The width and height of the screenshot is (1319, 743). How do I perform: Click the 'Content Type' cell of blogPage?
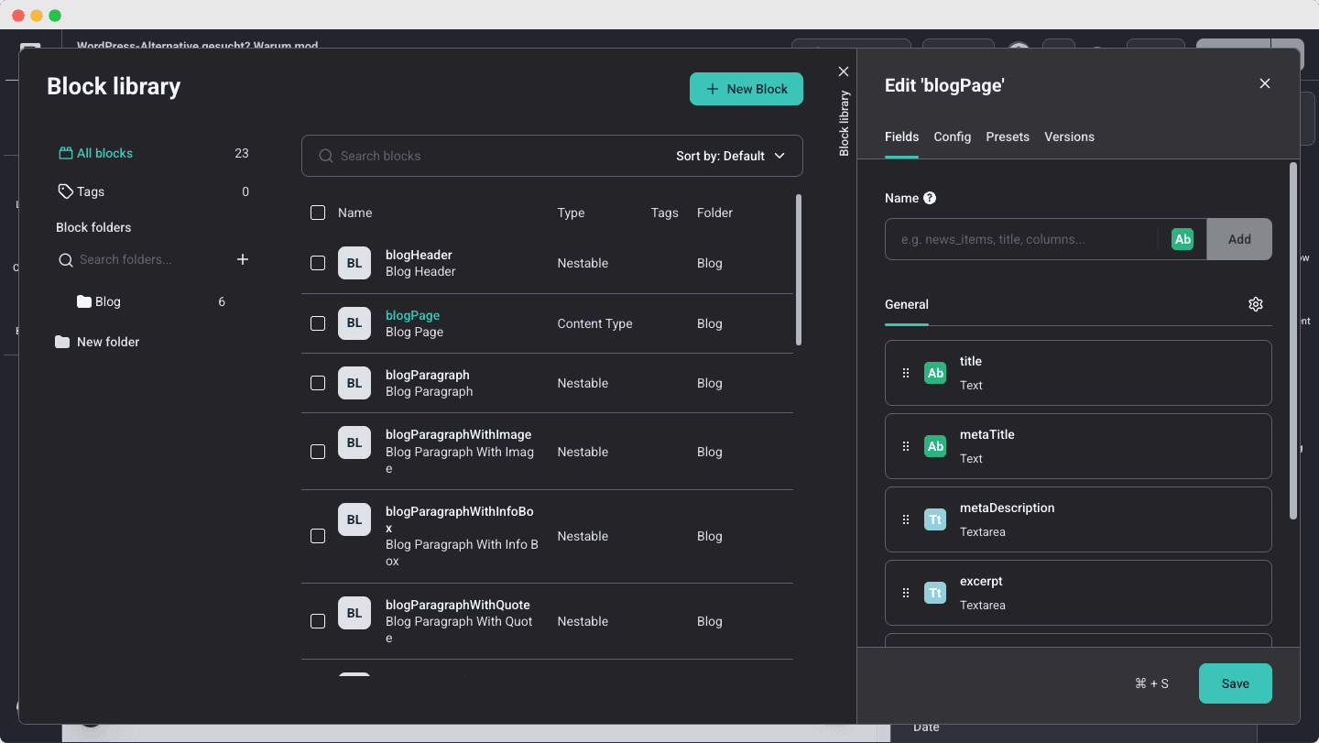coord(594,323)
